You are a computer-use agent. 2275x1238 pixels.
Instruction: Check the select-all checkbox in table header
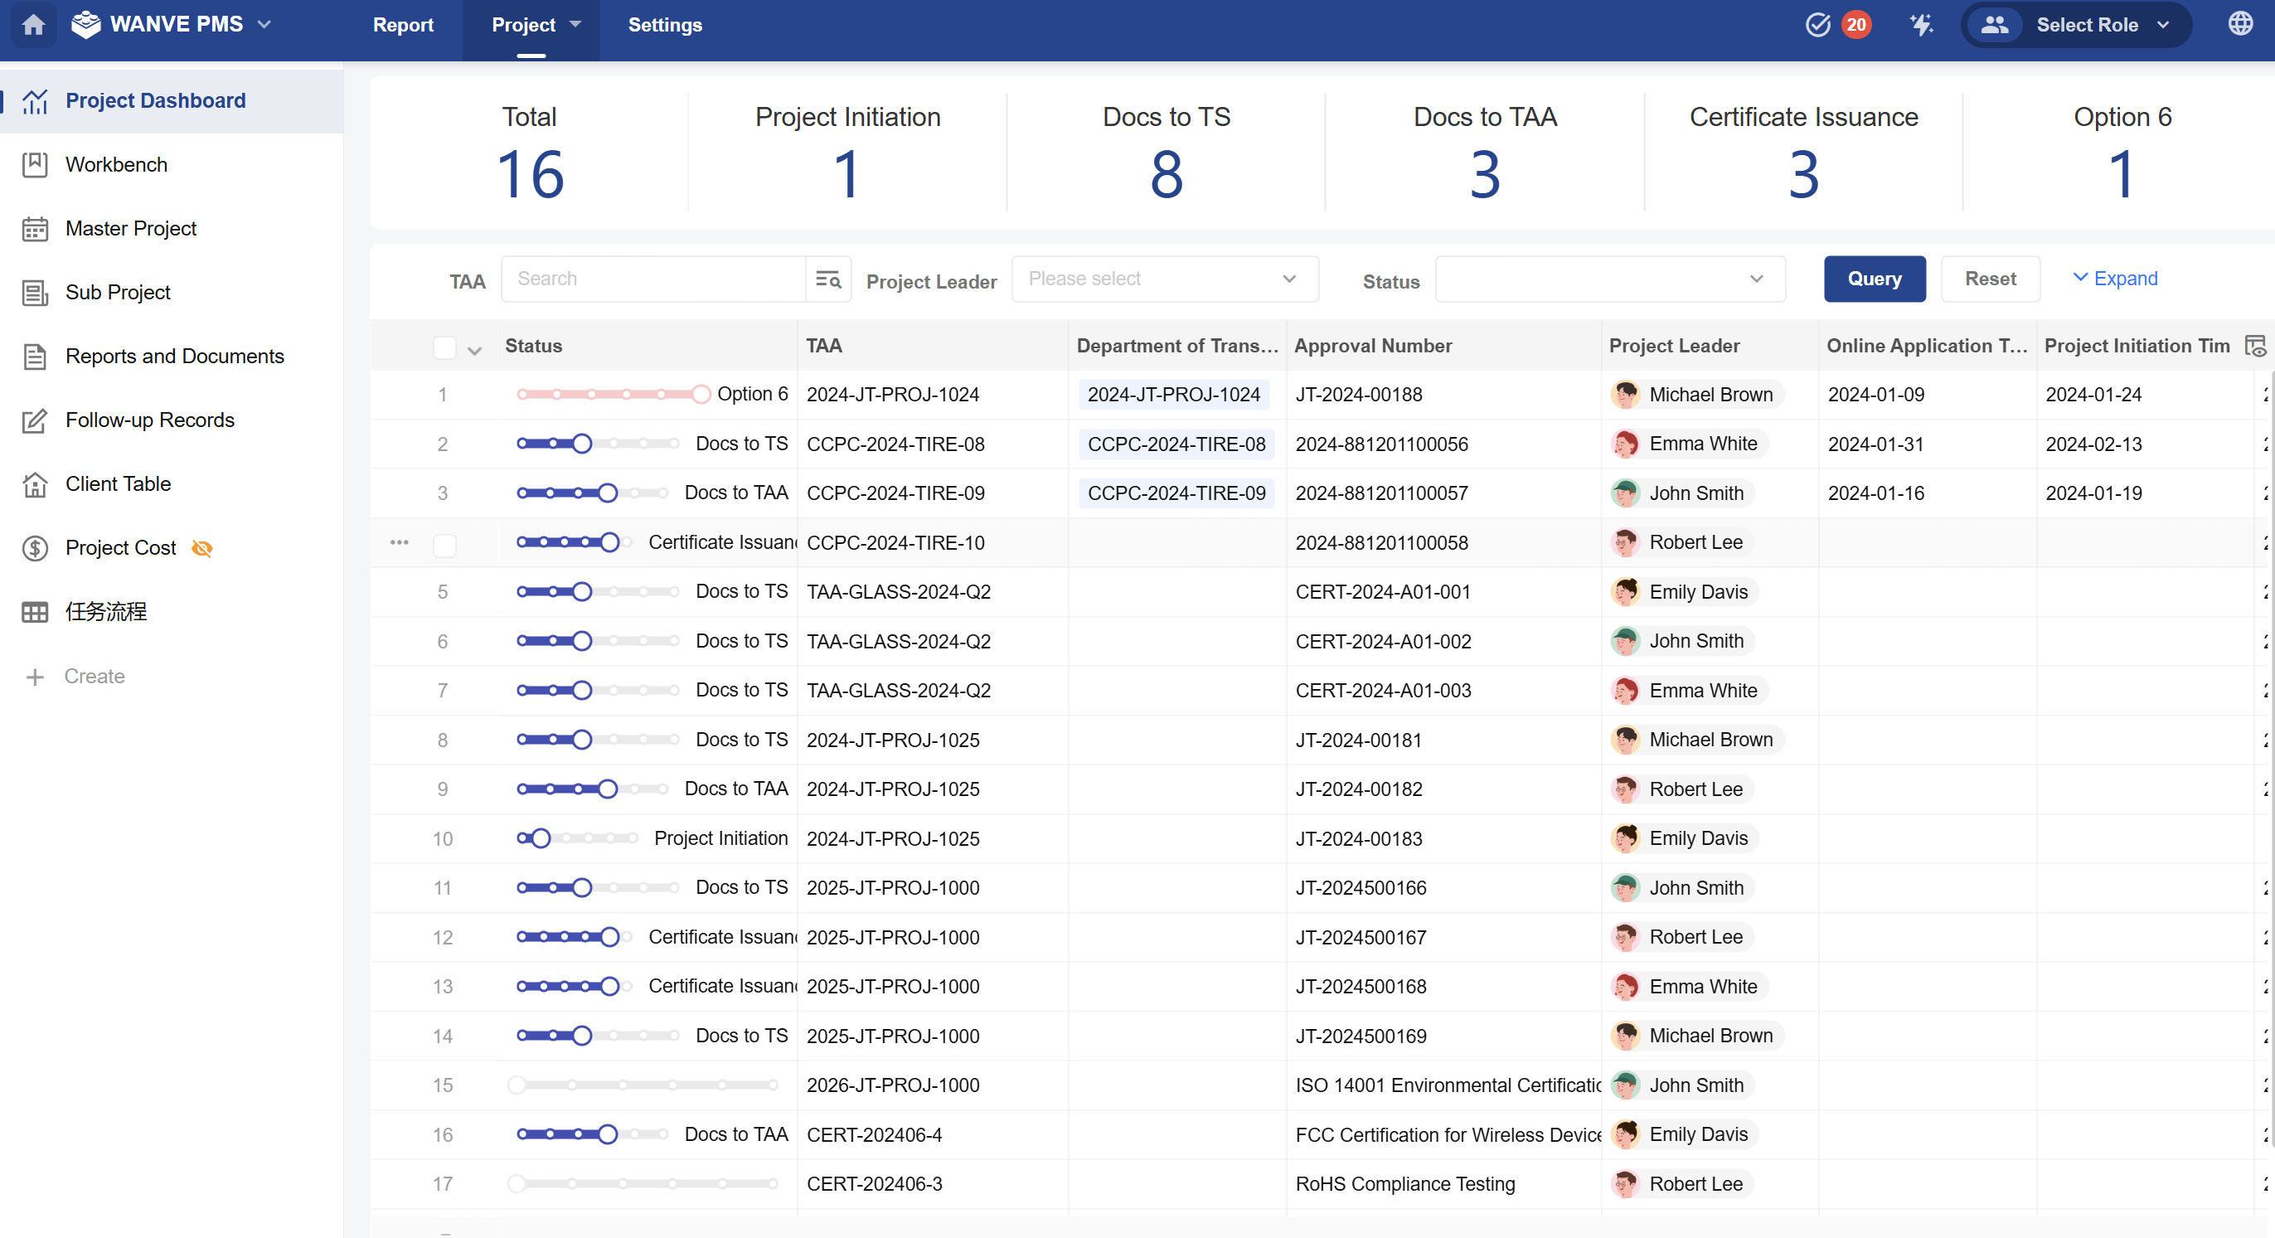pyautogui.click(x=444, y=348)
